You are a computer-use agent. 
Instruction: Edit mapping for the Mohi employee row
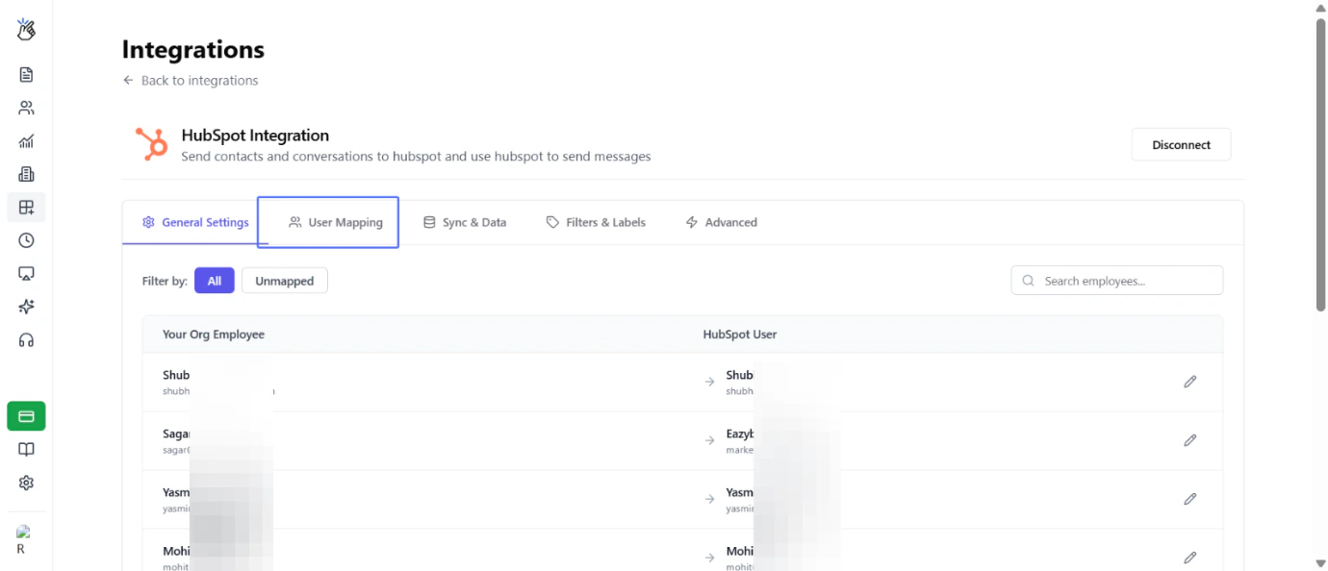coord(1190,558)
